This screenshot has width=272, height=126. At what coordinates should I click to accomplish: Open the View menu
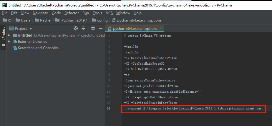25,13
